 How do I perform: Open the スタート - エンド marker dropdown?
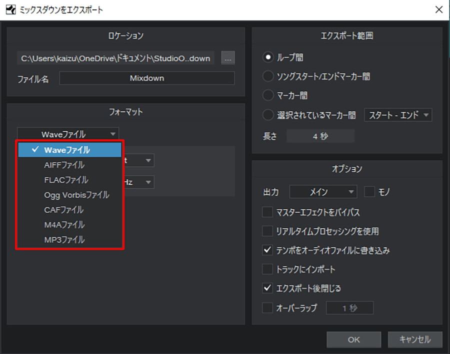click(x=398, y=115)
